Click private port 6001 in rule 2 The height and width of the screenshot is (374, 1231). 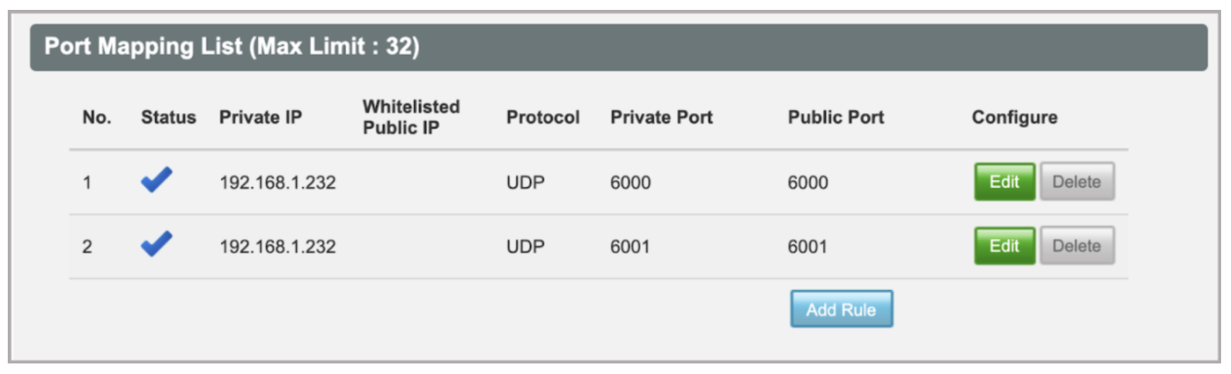point(630,247)
